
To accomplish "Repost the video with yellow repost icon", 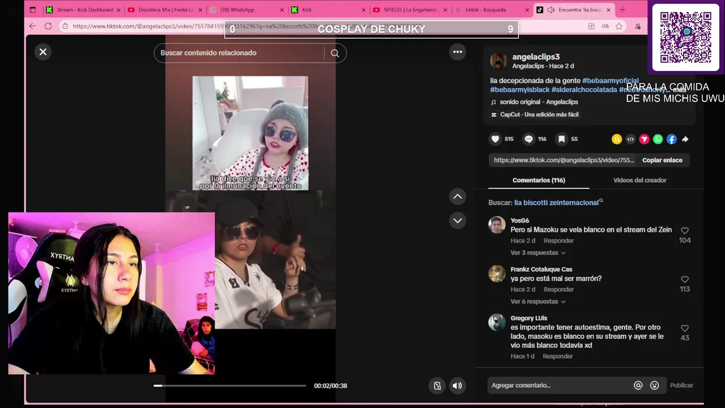I will coord(617,139).
